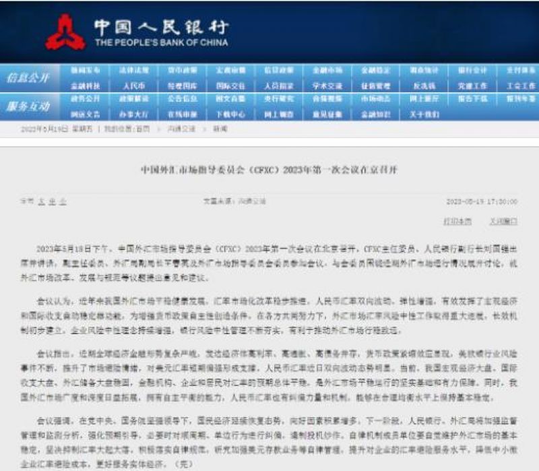Open 音频视频 navigation item
Viewport: 539px width, 471px height.
pos(327,99)
